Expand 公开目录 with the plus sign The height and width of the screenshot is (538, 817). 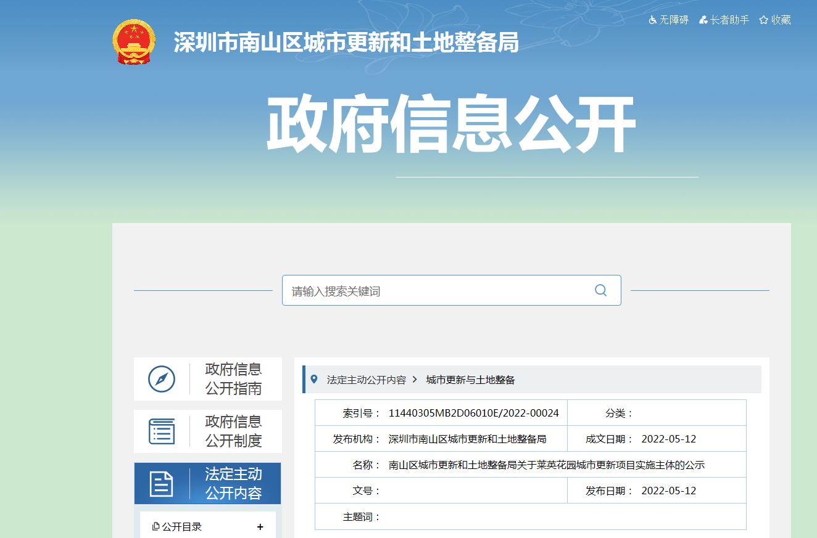pyautogui.click(x=260, y=527)
